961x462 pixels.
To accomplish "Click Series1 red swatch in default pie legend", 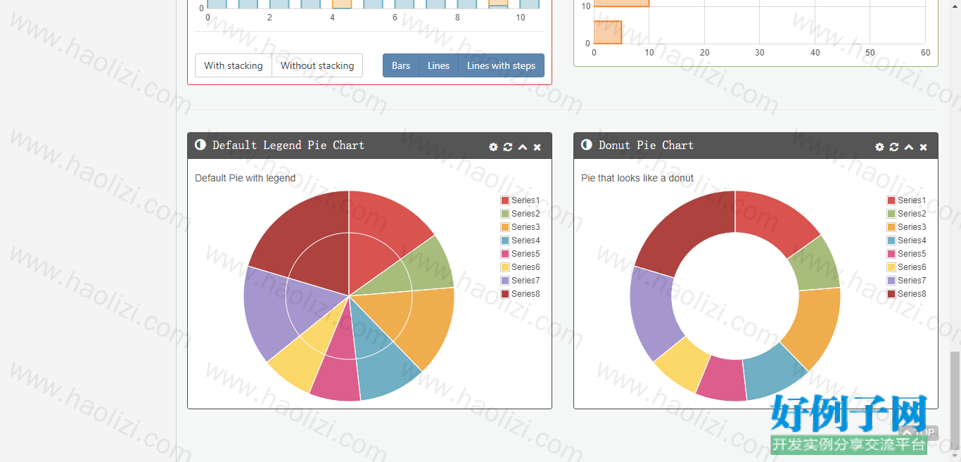I will click(505, 200).
